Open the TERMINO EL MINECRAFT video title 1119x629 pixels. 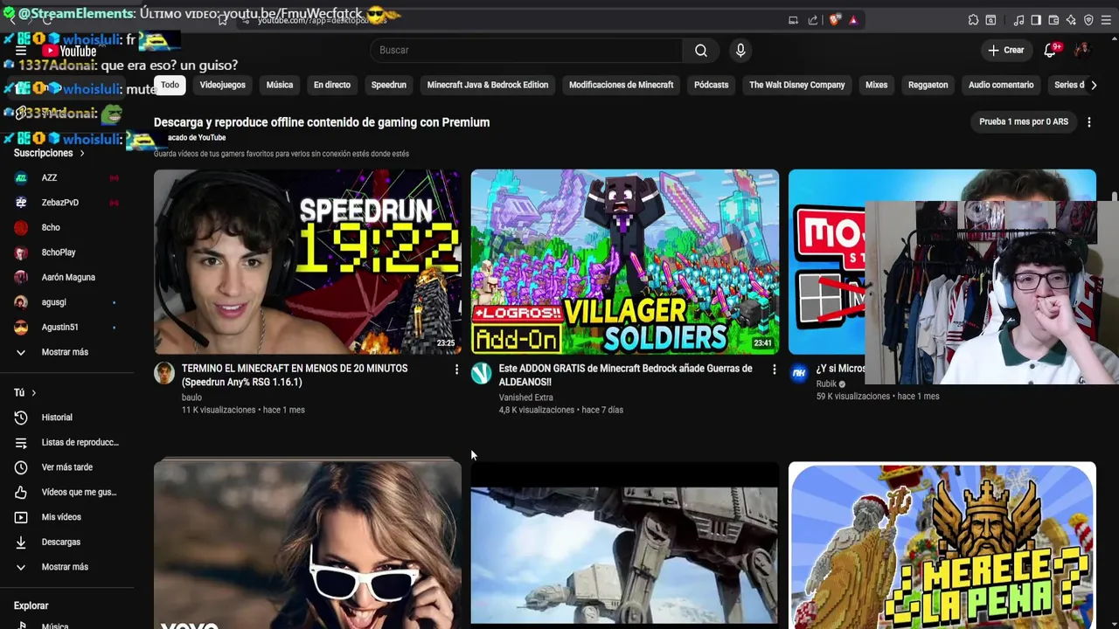pos(295,376)
